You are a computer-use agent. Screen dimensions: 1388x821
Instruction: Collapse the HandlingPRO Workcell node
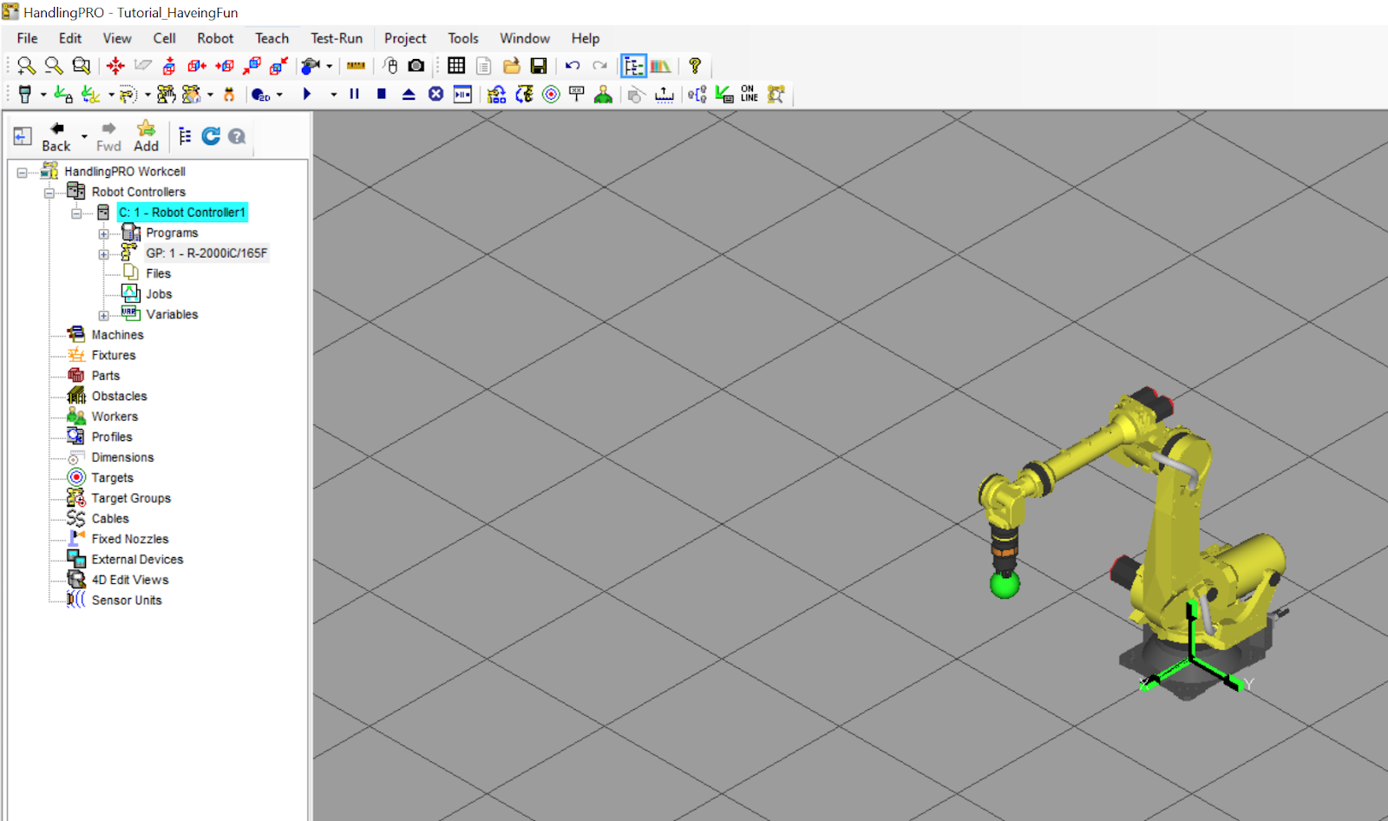tap(23, 172)
